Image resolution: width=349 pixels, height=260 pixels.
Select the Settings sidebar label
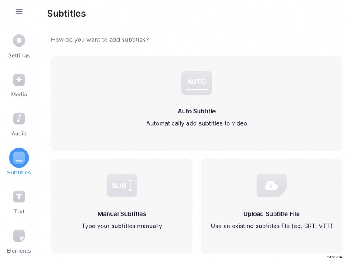click(x=19, y=55)
